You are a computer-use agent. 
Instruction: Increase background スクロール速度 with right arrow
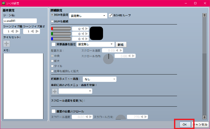click(121, 51)
